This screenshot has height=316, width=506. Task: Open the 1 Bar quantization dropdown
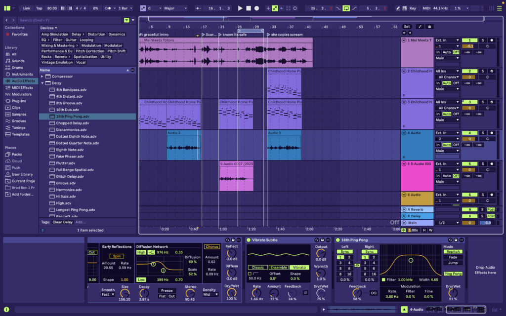[126, 8]
